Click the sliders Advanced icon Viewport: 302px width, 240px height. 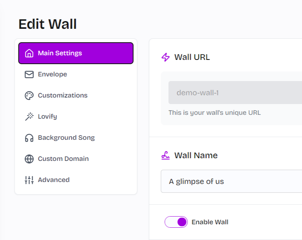pyautogui.click(x=29, y=180)
